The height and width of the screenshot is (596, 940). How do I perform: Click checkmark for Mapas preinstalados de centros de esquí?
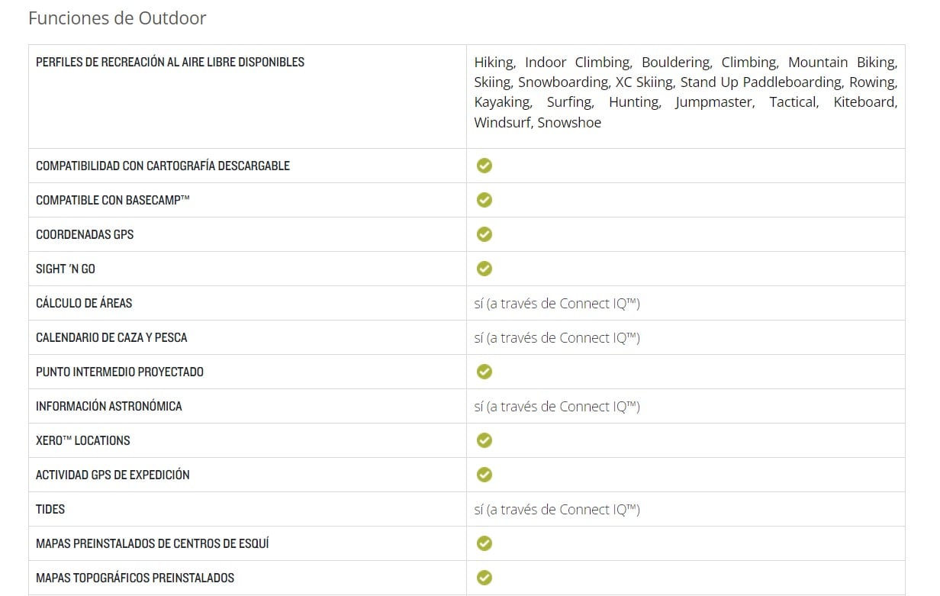484,543
